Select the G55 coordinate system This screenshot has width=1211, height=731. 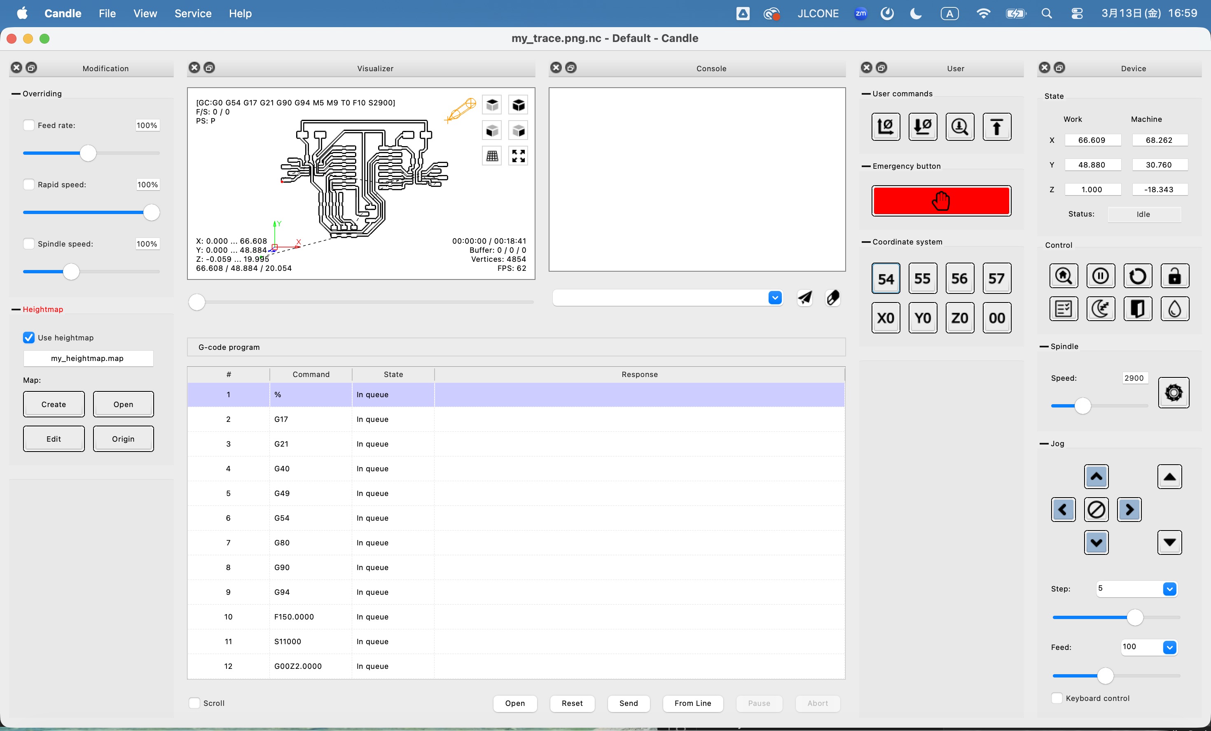coord(923,278)
